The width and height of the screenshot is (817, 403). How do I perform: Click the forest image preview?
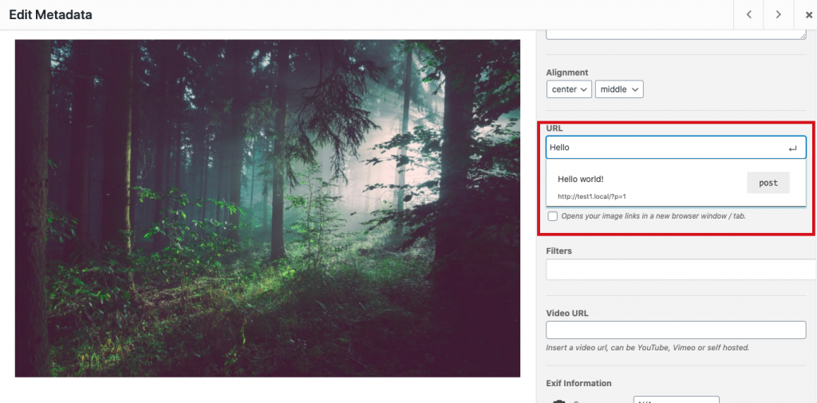267,208
